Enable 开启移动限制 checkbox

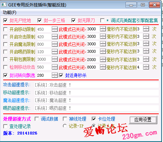(5, 29)
